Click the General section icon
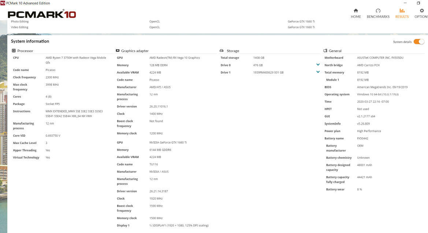 coord(325,51)
